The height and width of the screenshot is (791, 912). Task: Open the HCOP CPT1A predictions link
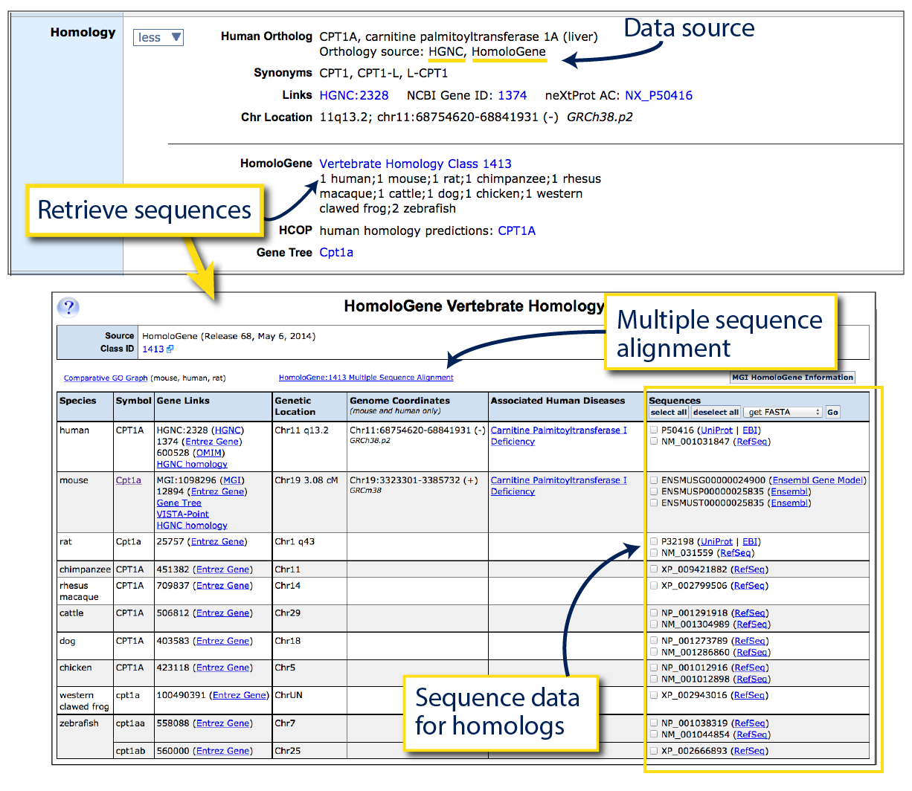coord(517,230)
